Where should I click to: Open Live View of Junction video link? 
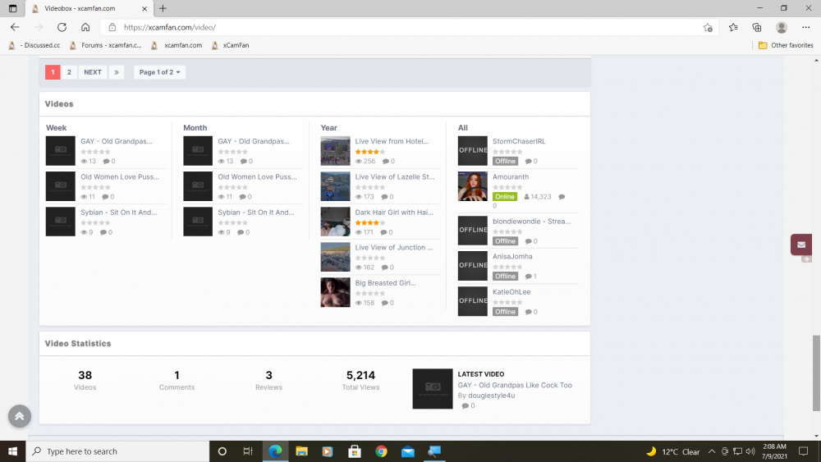pos(394,248)
